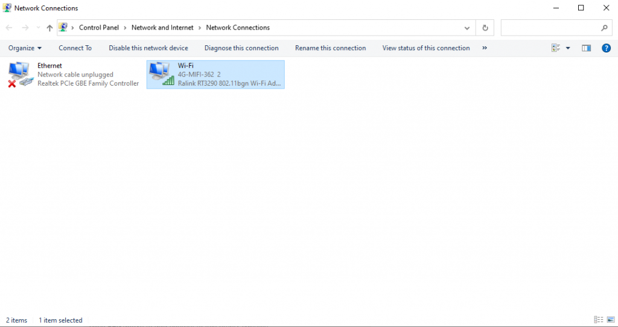Close the Network Connections window
This screenshot has width=618, height=327.
[x=606, y=8]
